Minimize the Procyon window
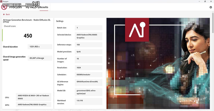Viewport: 214px width, 111px height. point(199,1)
